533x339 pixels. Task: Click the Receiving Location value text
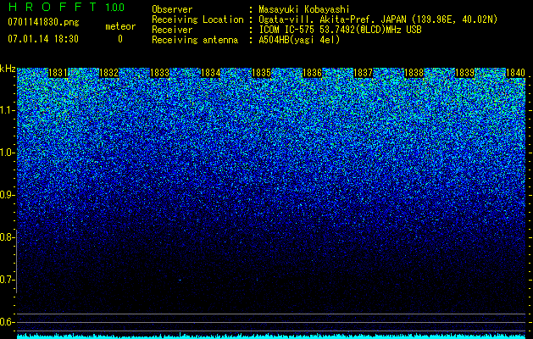[x=378, y=19]
